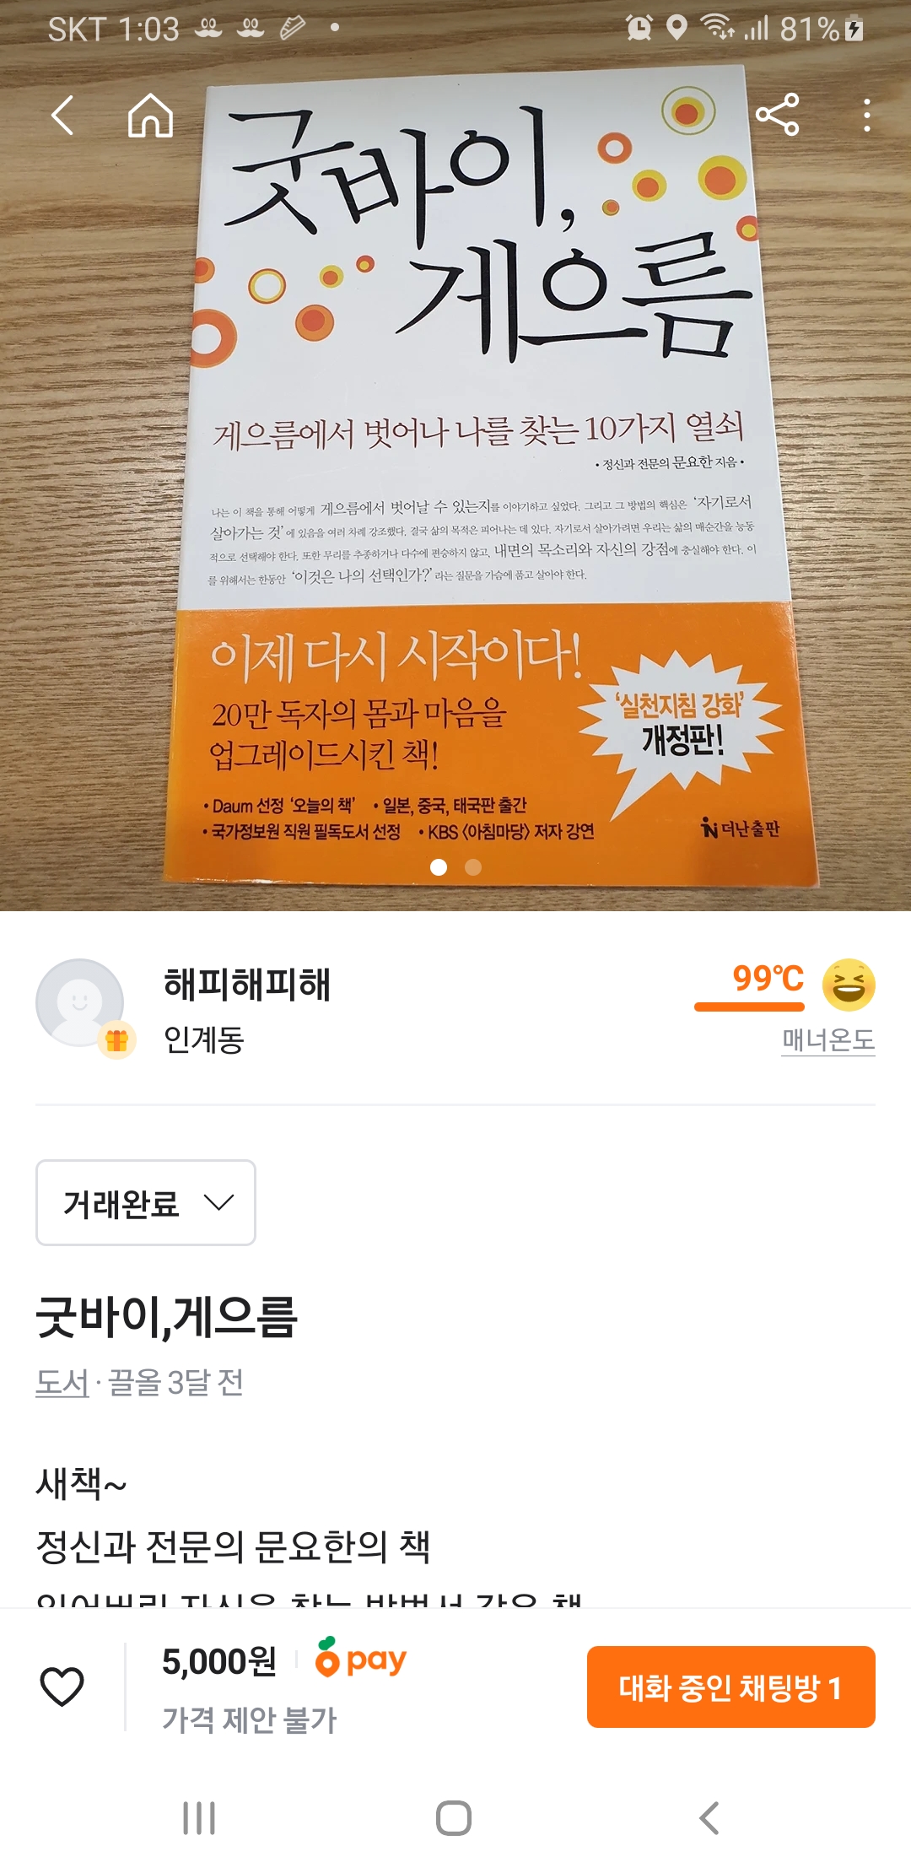
Task: Open seller profile 해피해피해
Action: [x=247, y=984]
